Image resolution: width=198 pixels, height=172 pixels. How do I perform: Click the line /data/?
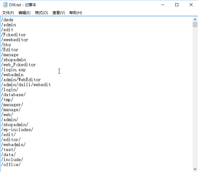[8, 155]
